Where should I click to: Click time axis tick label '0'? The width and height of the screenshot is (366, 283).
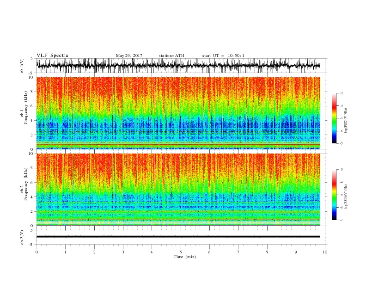[x=37, y=252]
